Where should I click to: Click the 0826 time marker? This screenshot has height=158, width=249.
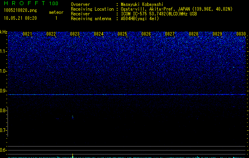point(146,34)
